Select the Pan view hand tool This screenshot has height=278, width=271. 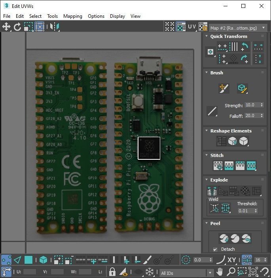click(x=220, y=272)
